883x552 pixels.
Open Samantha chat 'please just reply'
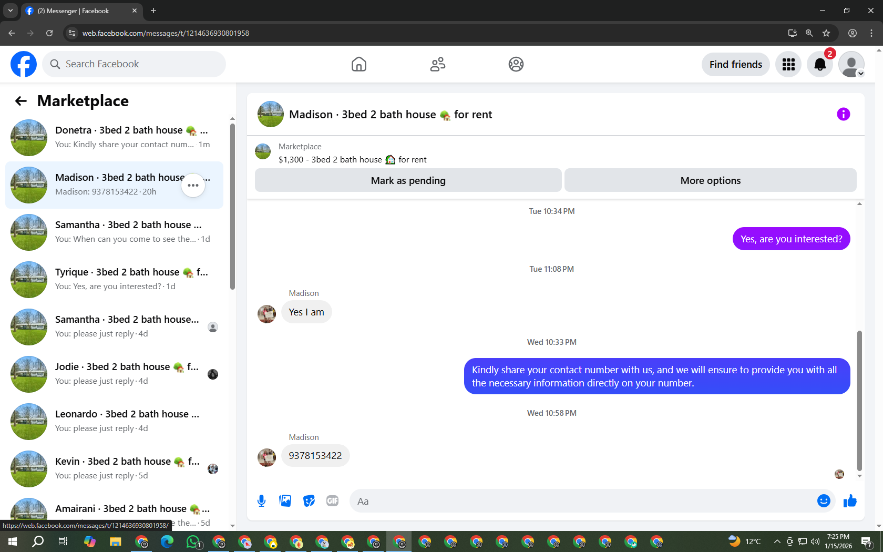coord(114,327)
